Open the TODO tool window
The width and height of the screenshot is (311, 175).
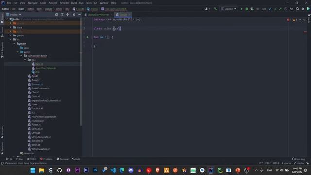[x=31, y=159]
